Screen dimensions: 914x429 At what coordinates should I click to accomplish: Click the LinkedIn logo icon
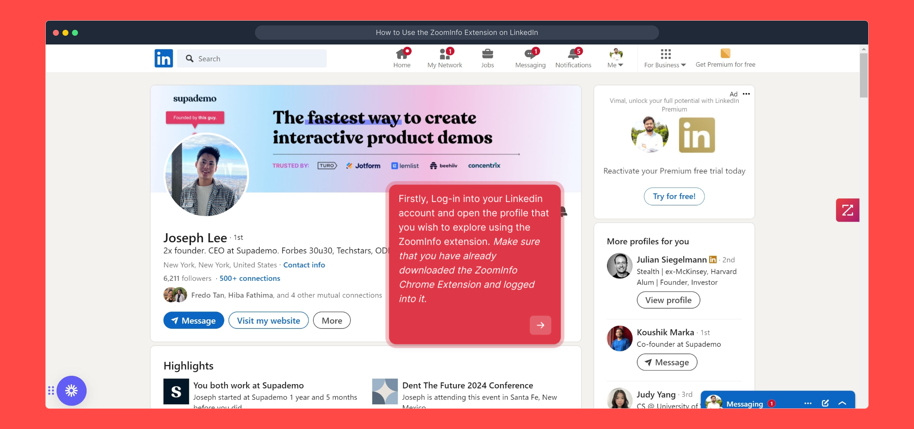coord(163,58)
